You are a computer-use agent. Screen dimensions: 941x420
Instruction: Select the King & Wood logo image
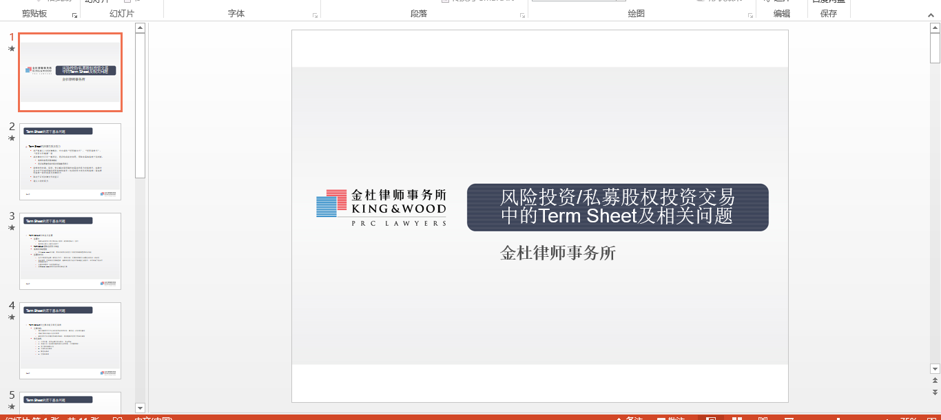381,207
